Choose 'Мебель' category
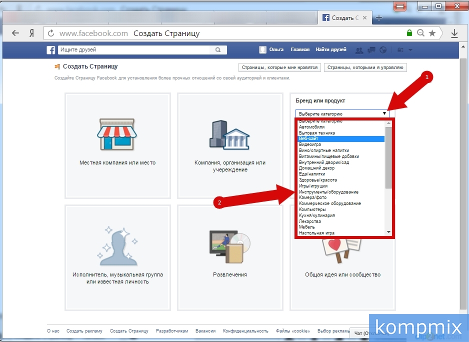The height and width of the screenshot is (342, 469). coord(341,227)
